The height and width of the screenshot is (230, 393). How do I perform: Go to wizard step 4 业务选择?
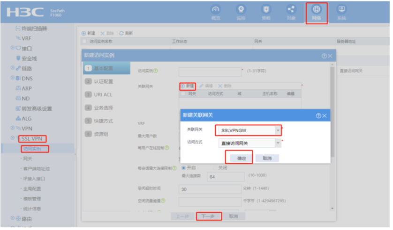106,108
